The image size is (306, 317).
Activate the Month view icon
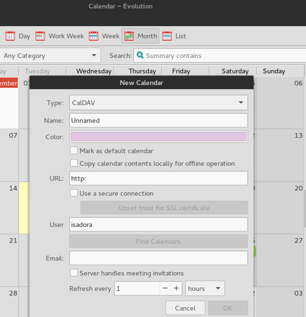129,36
